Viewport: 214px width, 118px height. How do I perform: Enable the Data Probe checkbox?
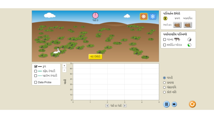(36, 82)
